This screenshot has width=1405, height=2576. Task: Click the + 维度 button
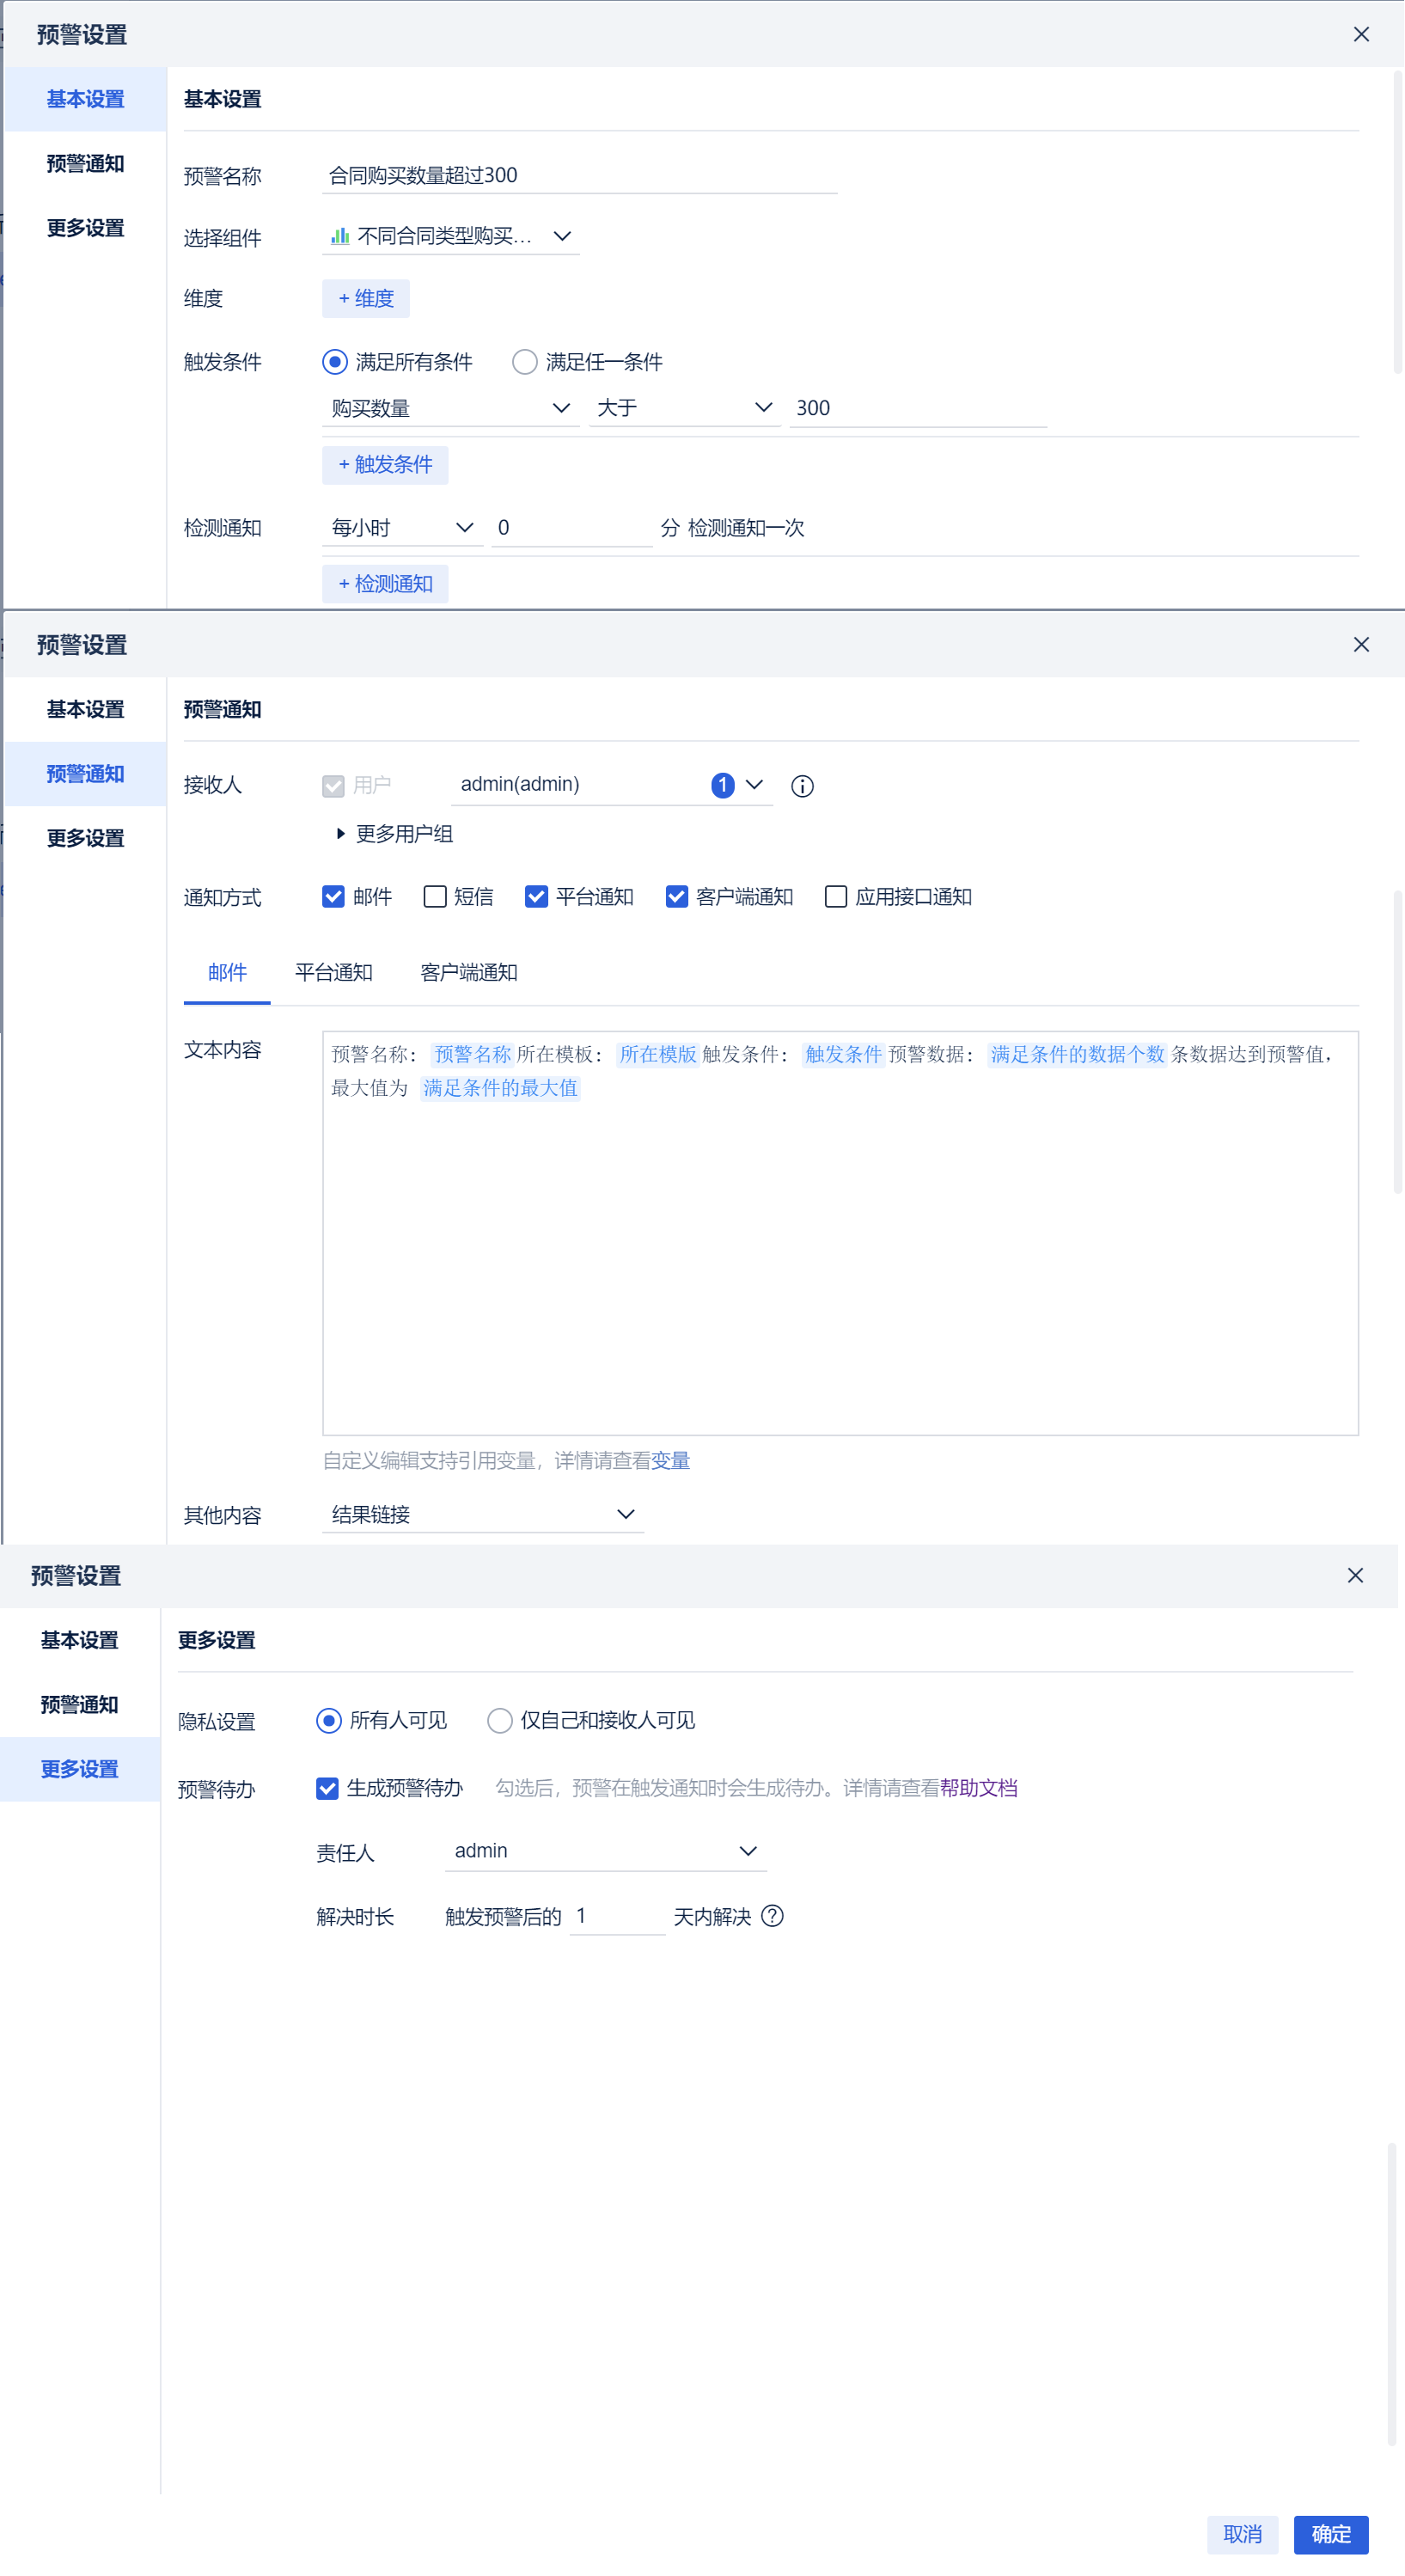(x=366, y=298)
